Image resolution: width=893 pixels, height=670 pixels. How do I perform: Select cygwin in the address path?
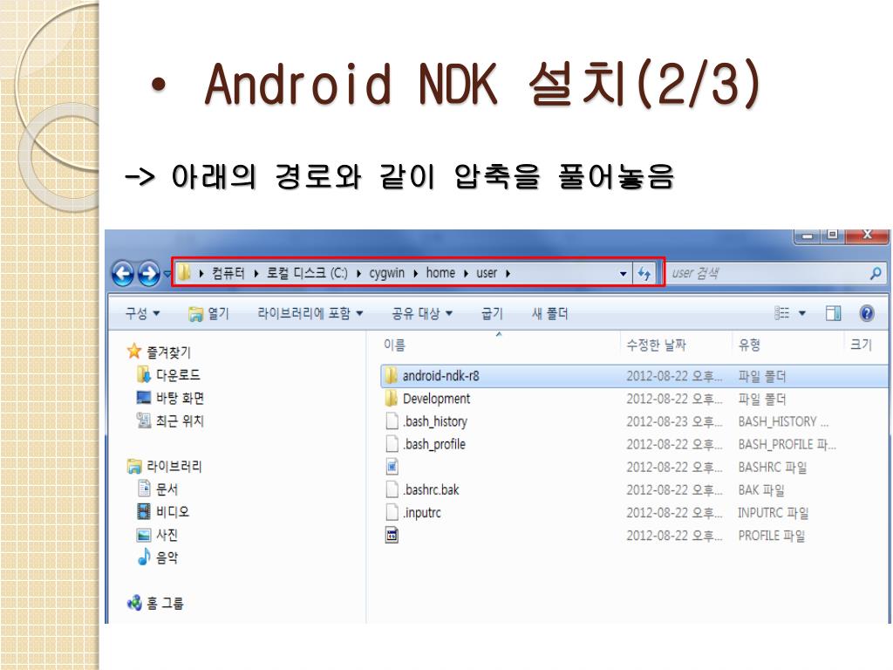coord(386,273)
